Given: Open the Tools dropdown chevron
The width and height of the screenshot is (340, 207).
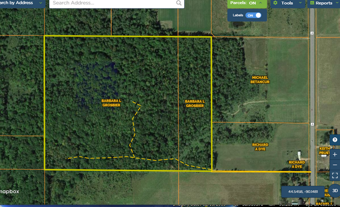Looking at the screenshot, I should [x=300, y=3].
